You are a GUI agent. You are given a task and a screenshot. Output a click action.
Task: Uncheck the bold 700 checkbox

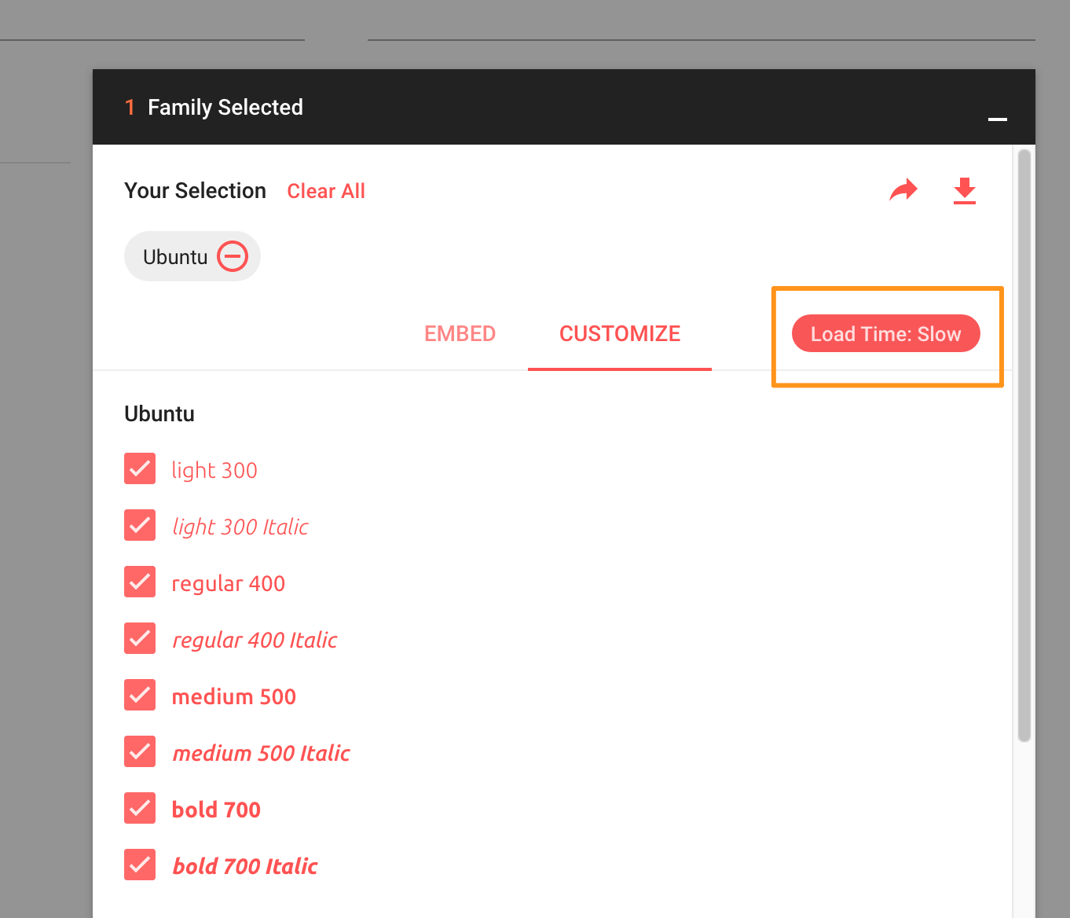pos(140,808)
